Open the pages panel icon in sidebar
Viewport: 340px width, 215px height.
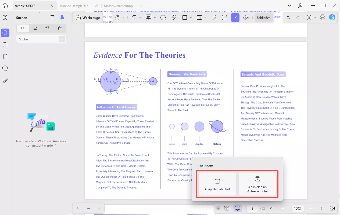pos(5,45)
